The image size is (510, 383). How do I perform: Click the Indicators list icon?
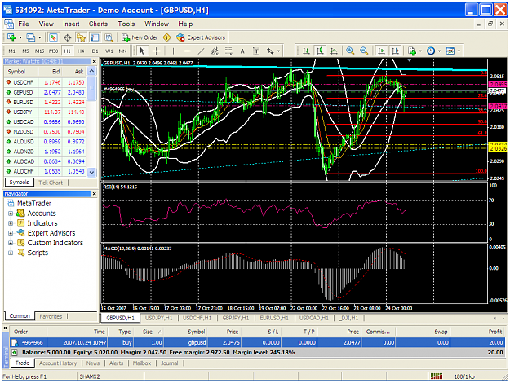(x=412, y=51)
